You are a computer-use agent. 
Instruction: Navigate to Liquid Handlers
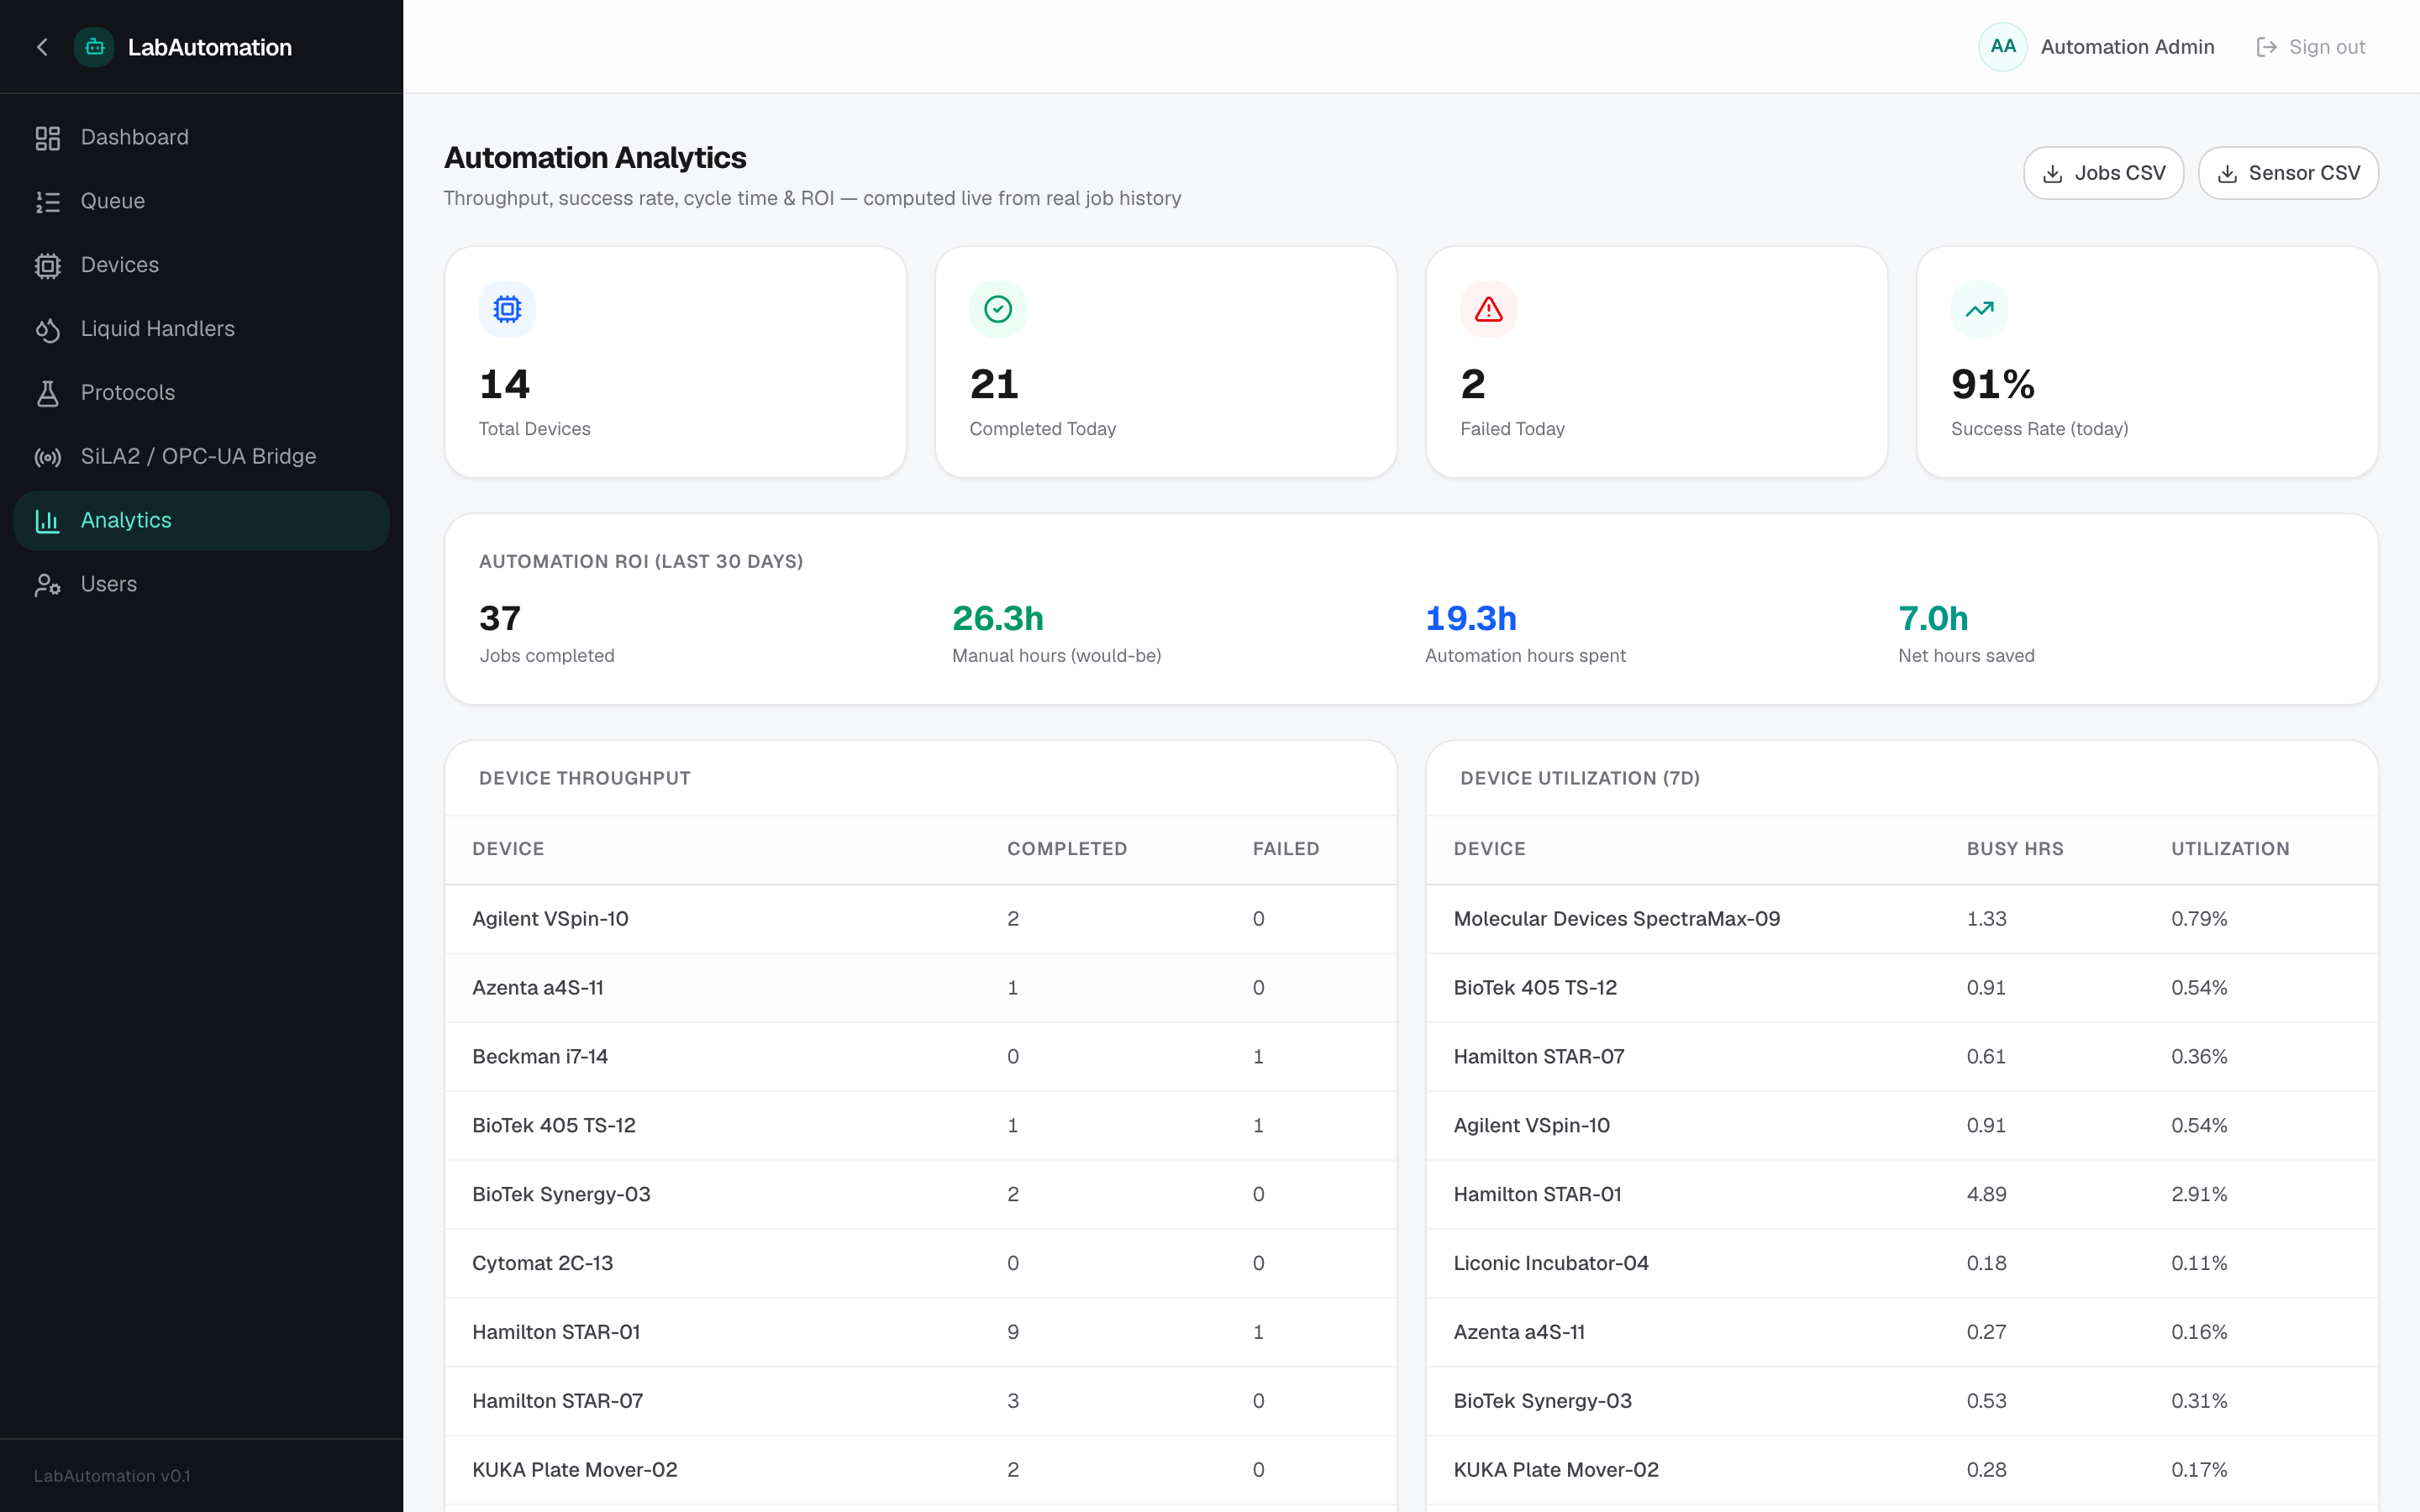coord(201,329)
